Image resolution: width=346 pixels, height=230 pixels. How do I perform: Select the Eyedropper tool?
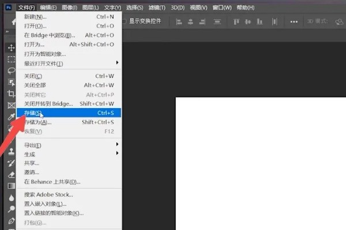[11, 117]
